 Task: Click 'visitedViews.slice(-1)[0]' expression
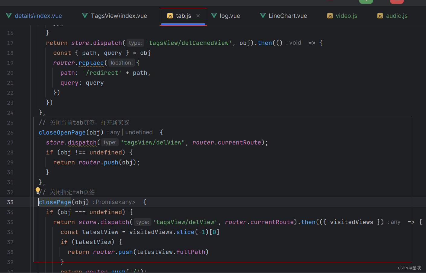coord(175,232)
